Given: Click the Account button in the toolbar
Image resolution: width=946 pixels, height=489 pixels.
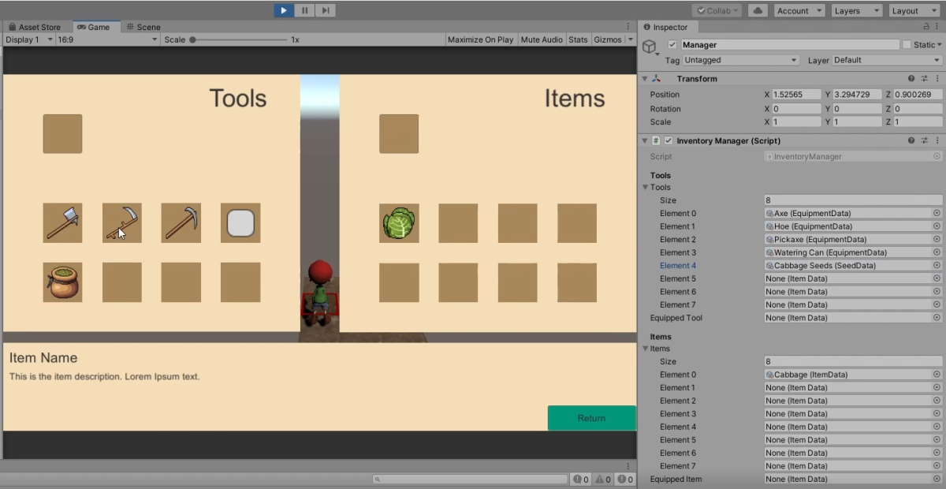Looking at the screenshot, I should point(798,10).
